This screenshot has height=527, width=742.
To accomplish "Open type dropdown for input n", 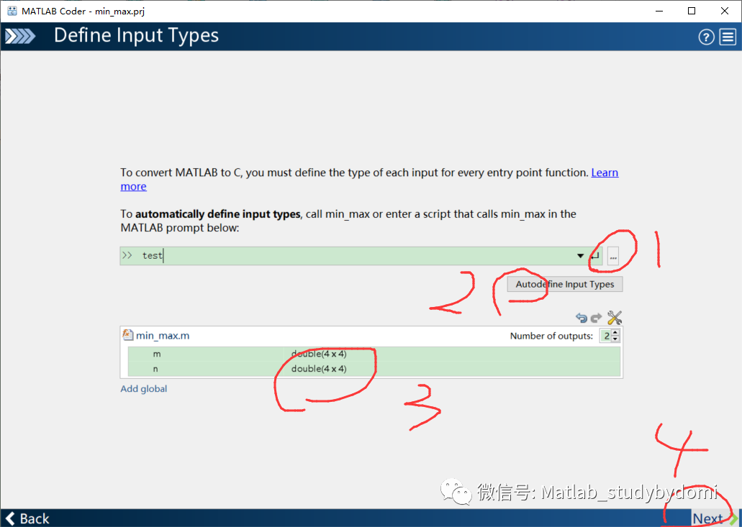I will point(319,369).
